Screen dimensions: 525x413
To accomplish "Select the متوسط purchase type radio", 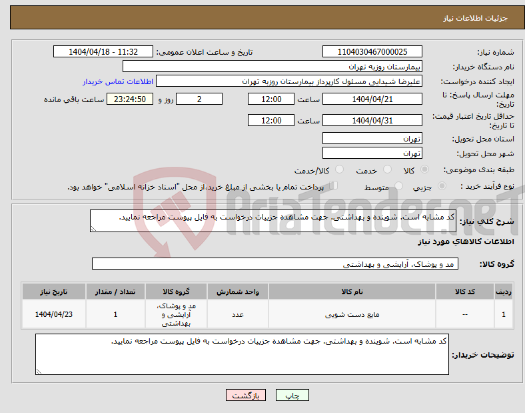I will coord(398,186).
